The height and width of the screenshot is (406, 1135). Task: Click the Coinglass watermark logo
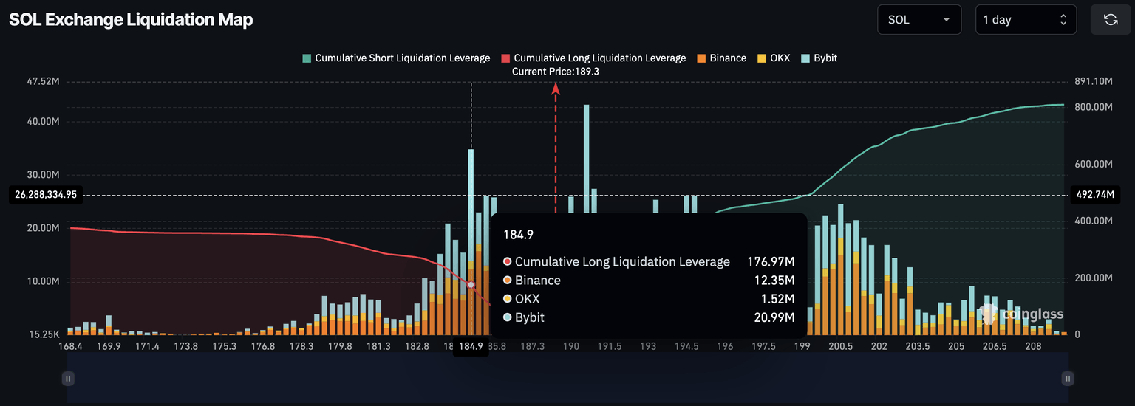click(x=1022, y=314)
